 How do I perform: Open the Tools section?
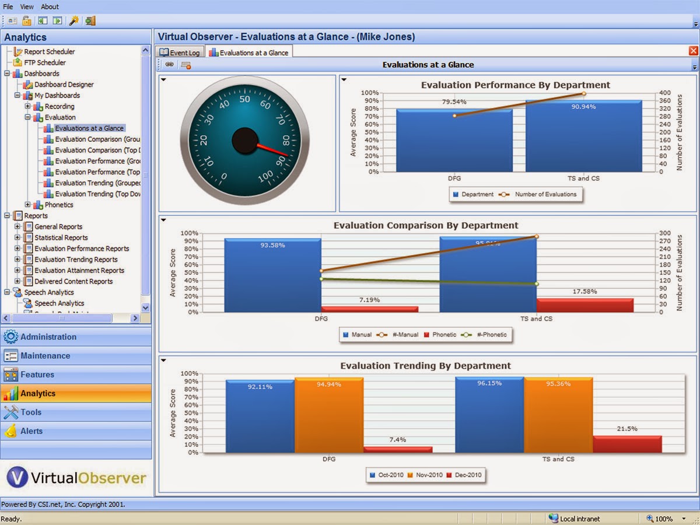click(76, 412)
